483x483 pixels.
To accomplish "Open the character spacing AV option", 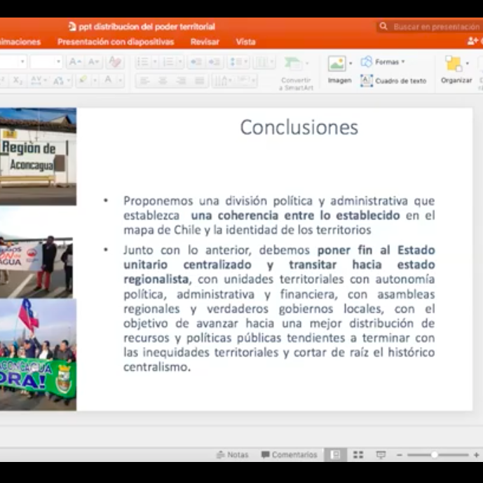I will pyautogui.click(x=38, y=81).
